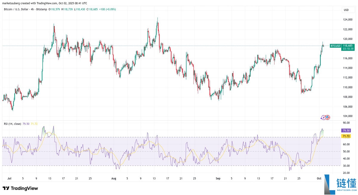Screen dimensions: 358x195
Task: Click the green 118,685 current price label
Action: (x=347, y=46)
